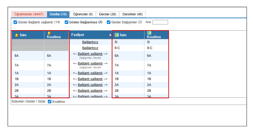Click Bağlantısız link for class 5I
Image resolution: width=253 pixels, height=133 pixels.
[90, 42]
